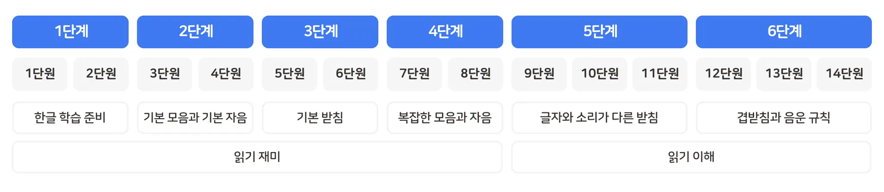Screen dimensions: 884x192
Task: Open unit 13단원
Action: tap(784, 74)
